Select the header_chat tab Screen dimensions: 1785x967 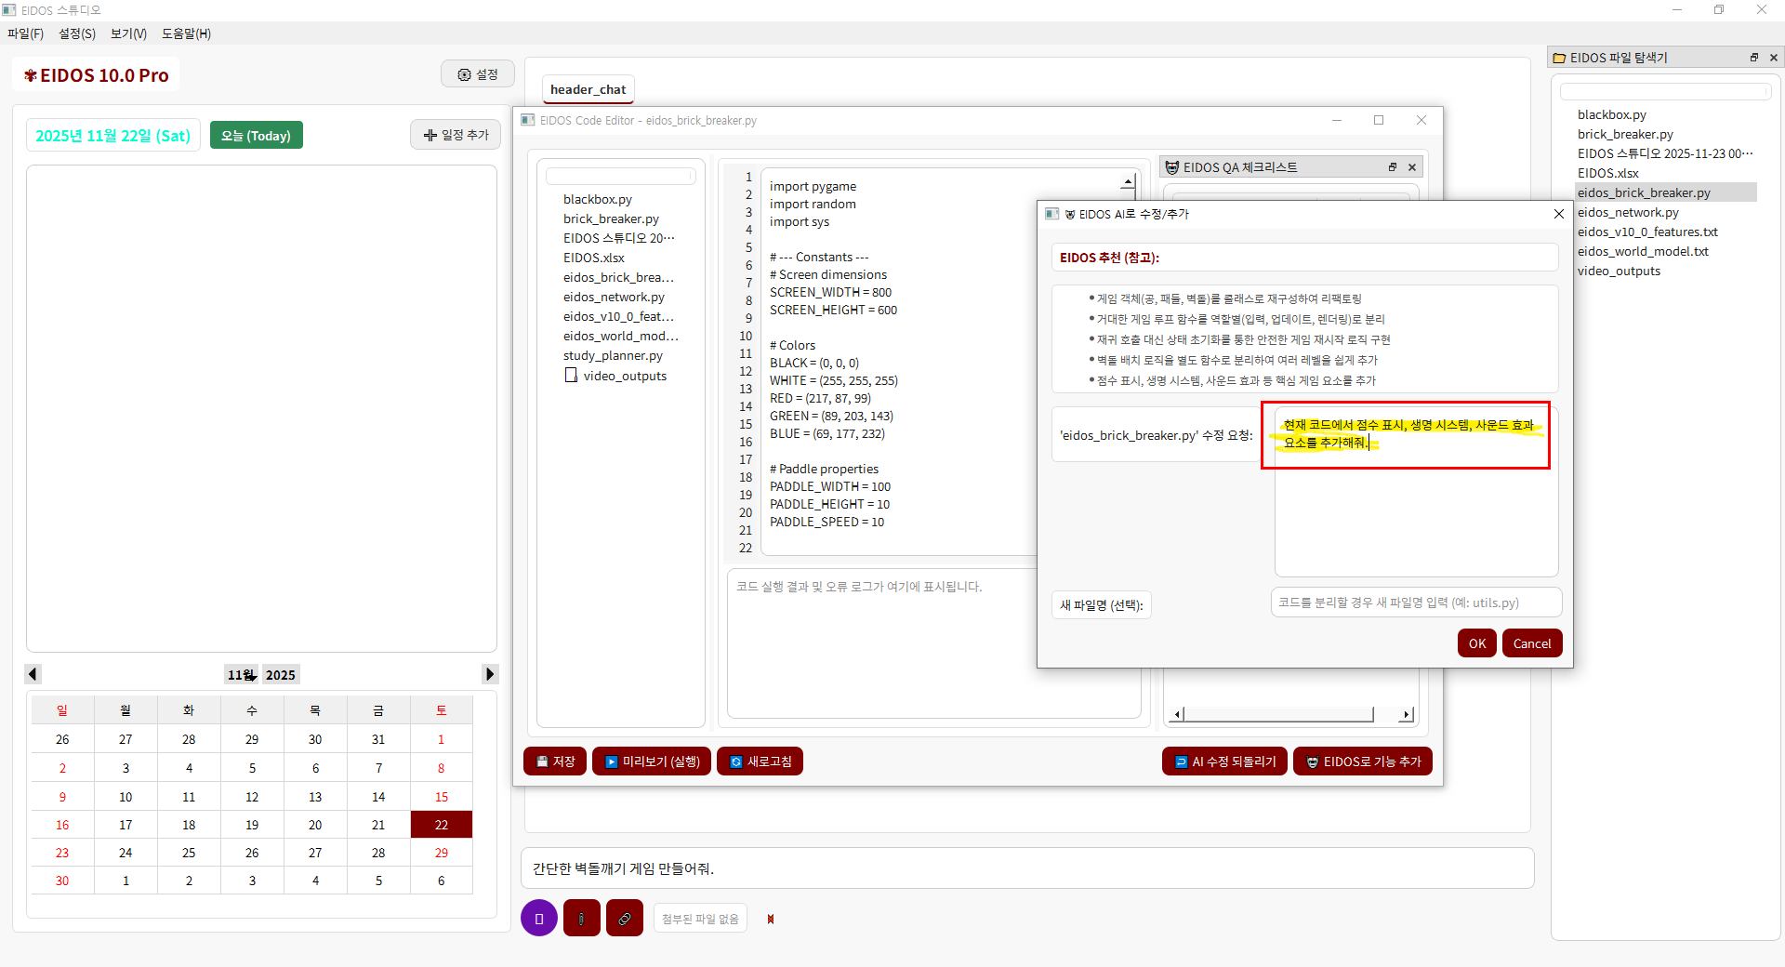tap(588, 89)
